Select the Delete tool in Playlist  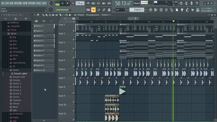tap(50, 15)
